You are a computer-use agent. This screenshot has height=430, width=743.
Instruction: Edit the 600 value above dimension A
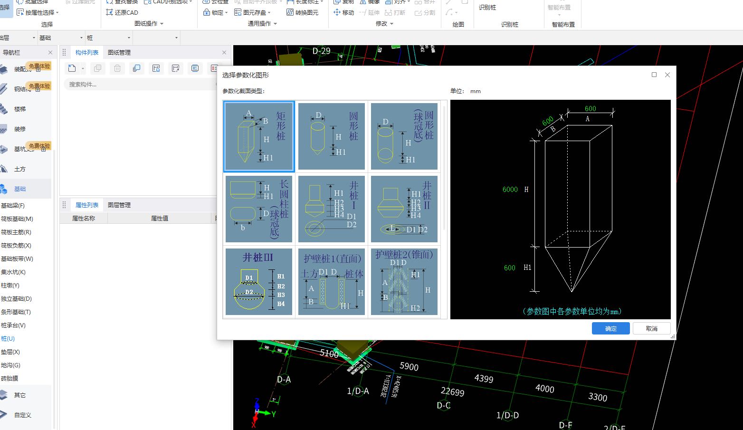[591, 109]
